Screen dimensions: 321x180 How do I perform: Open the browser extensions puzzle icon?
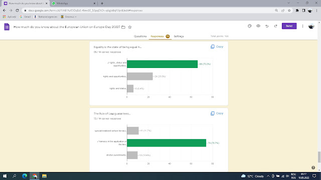(297, 10)
